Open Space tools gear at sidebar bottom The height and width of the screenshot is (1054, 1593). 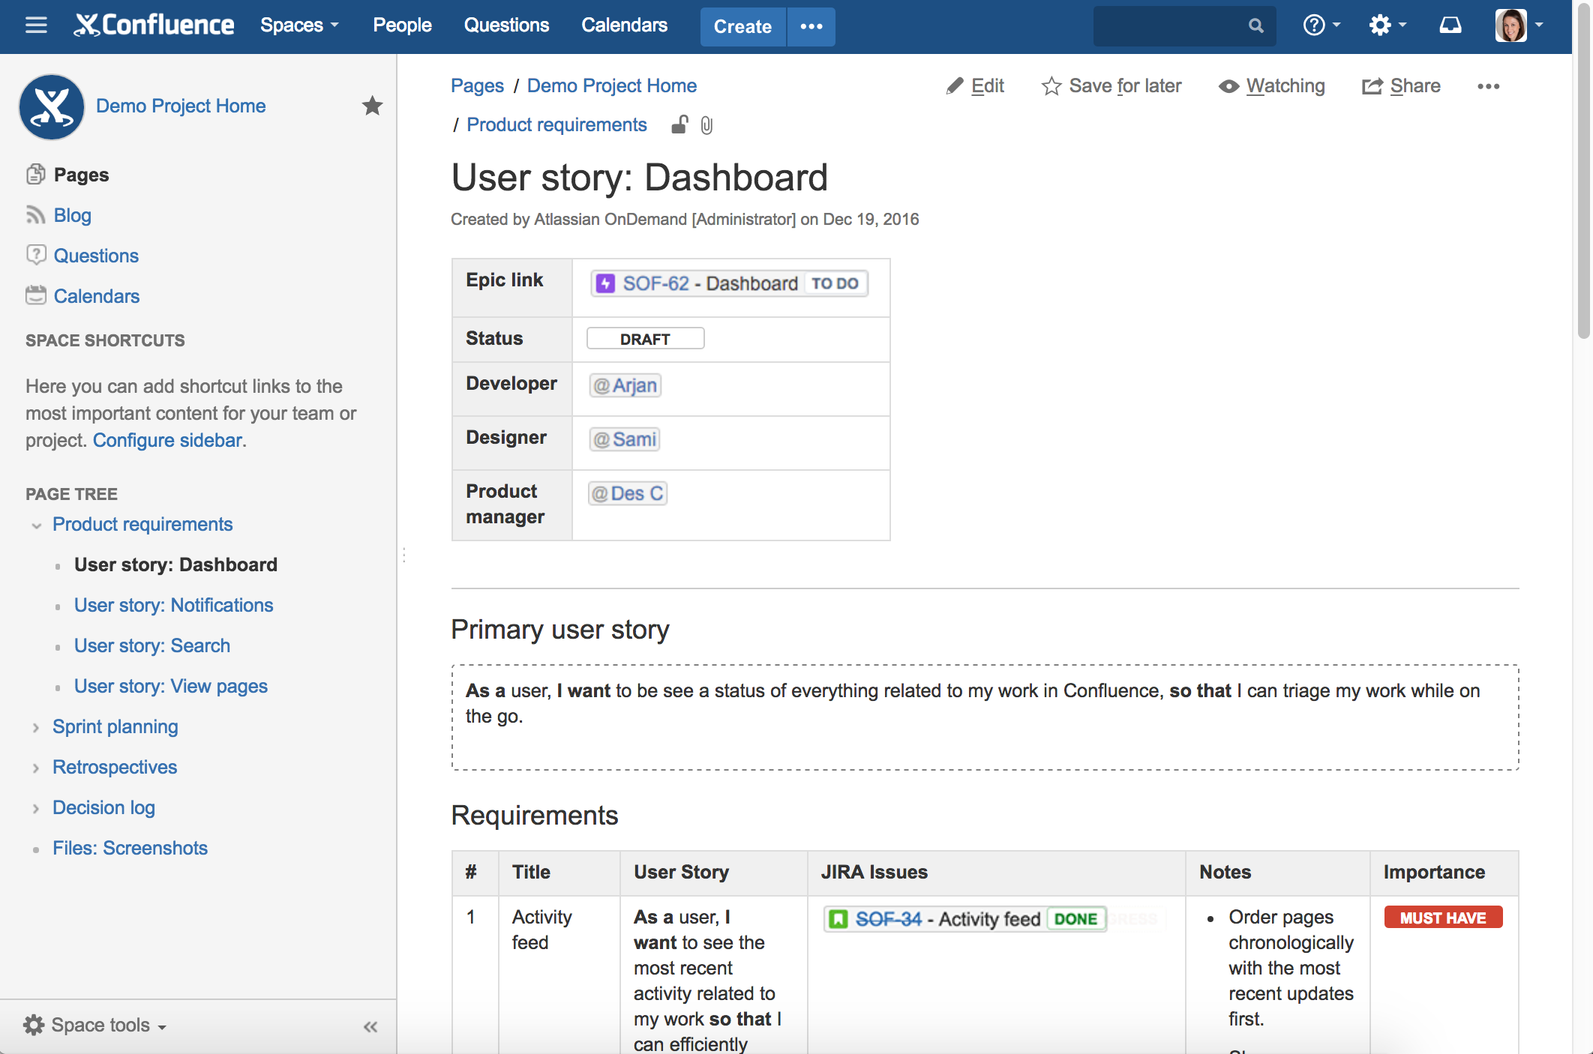34,1025
